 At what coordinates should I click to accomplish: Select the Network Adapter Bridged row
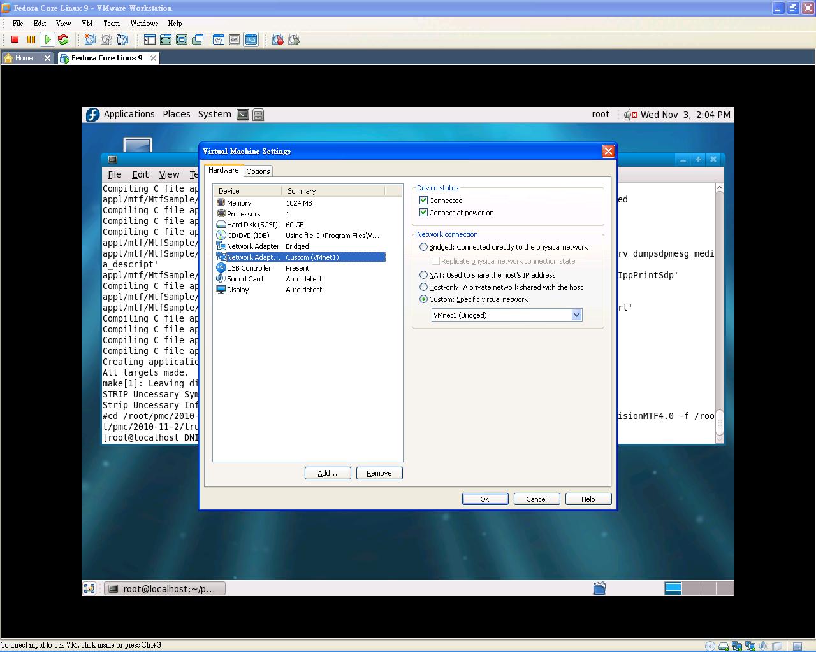coord(300,246)
